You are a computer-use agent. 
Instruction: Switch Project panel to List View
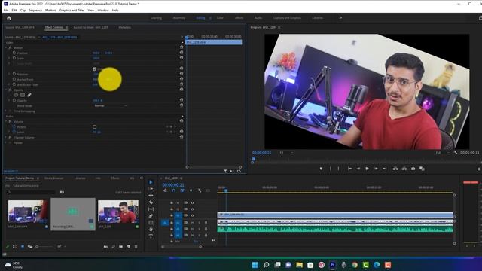15,247
